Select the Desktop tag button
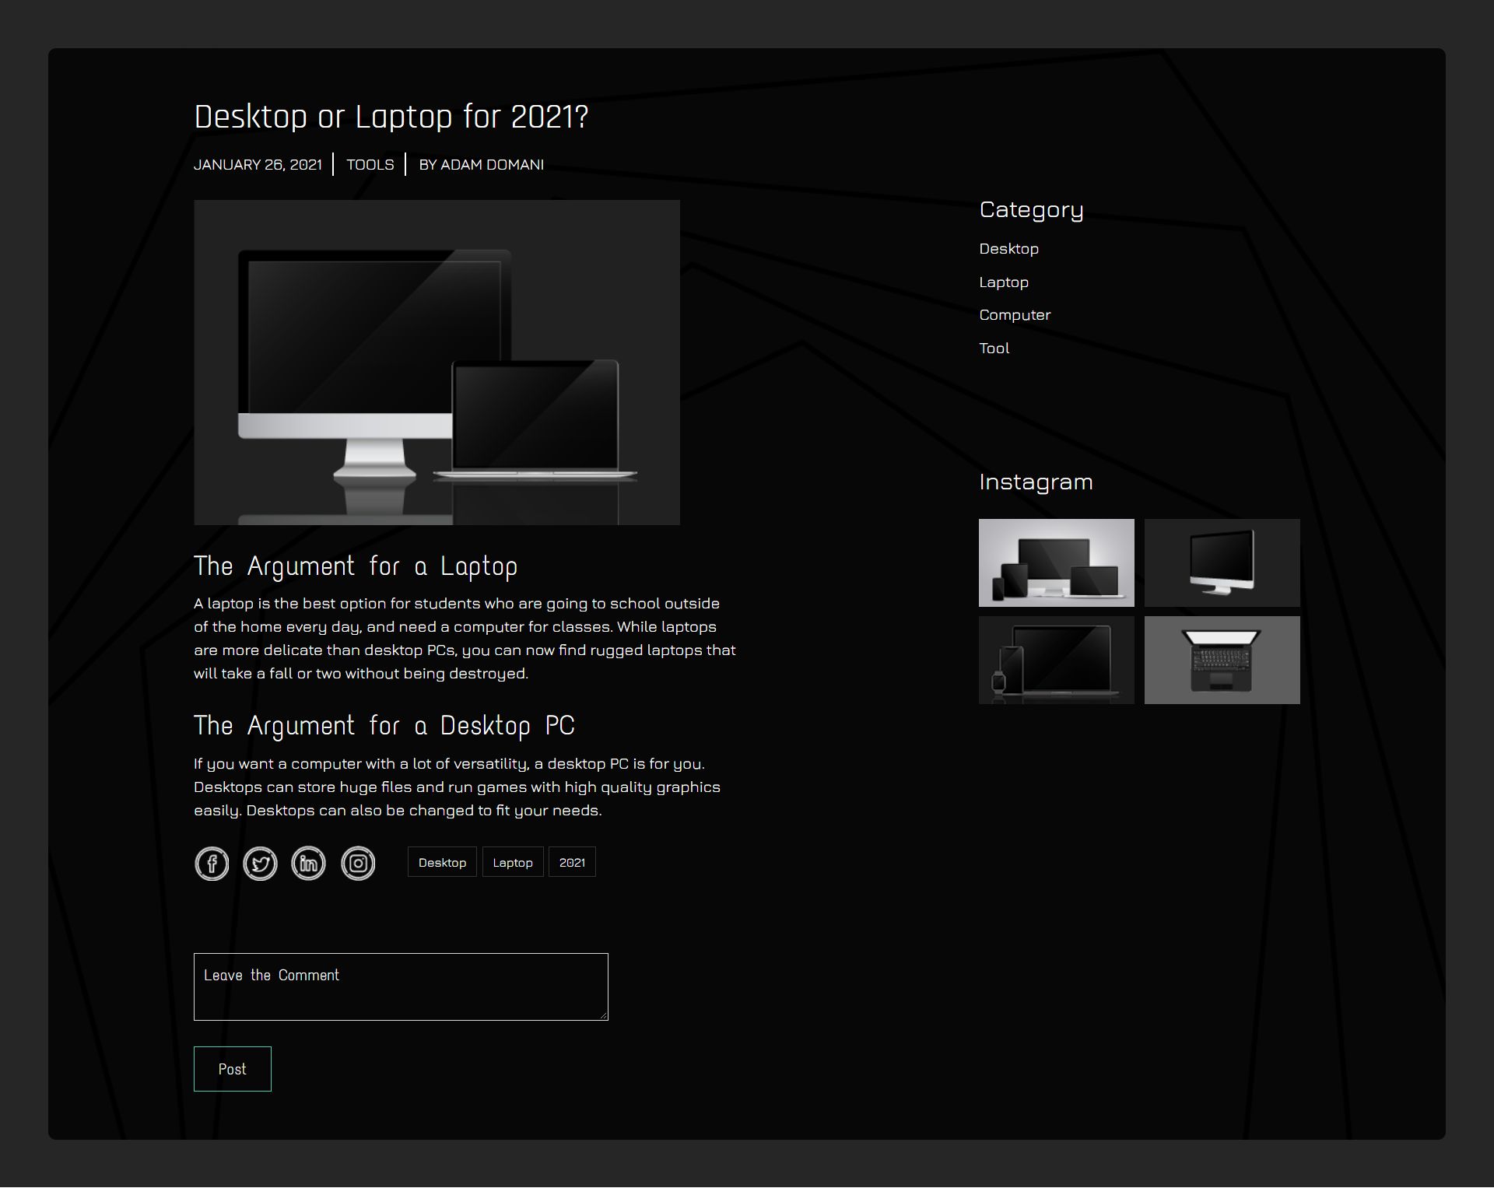 tap(442, 862)
